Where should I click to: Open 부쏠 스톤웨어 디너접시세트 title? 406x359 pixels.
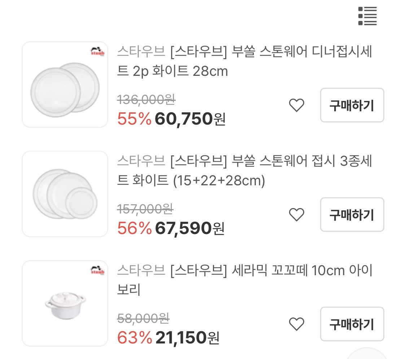click(271, 53)
